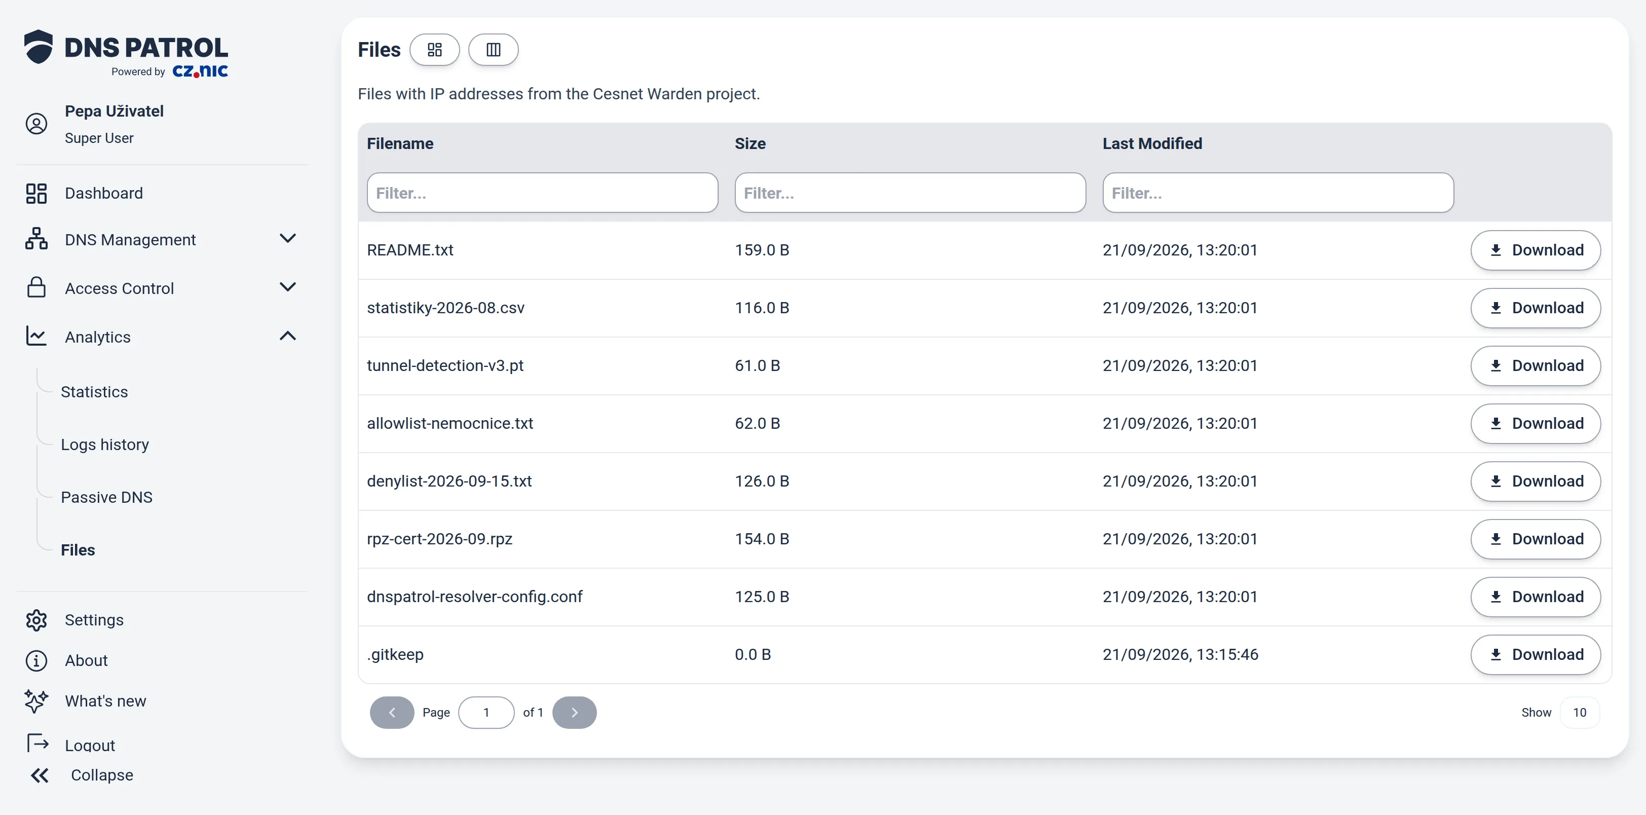Go to the next page arrow
The width and height of the screenshot is (1646, 815).
click(575, 712)
